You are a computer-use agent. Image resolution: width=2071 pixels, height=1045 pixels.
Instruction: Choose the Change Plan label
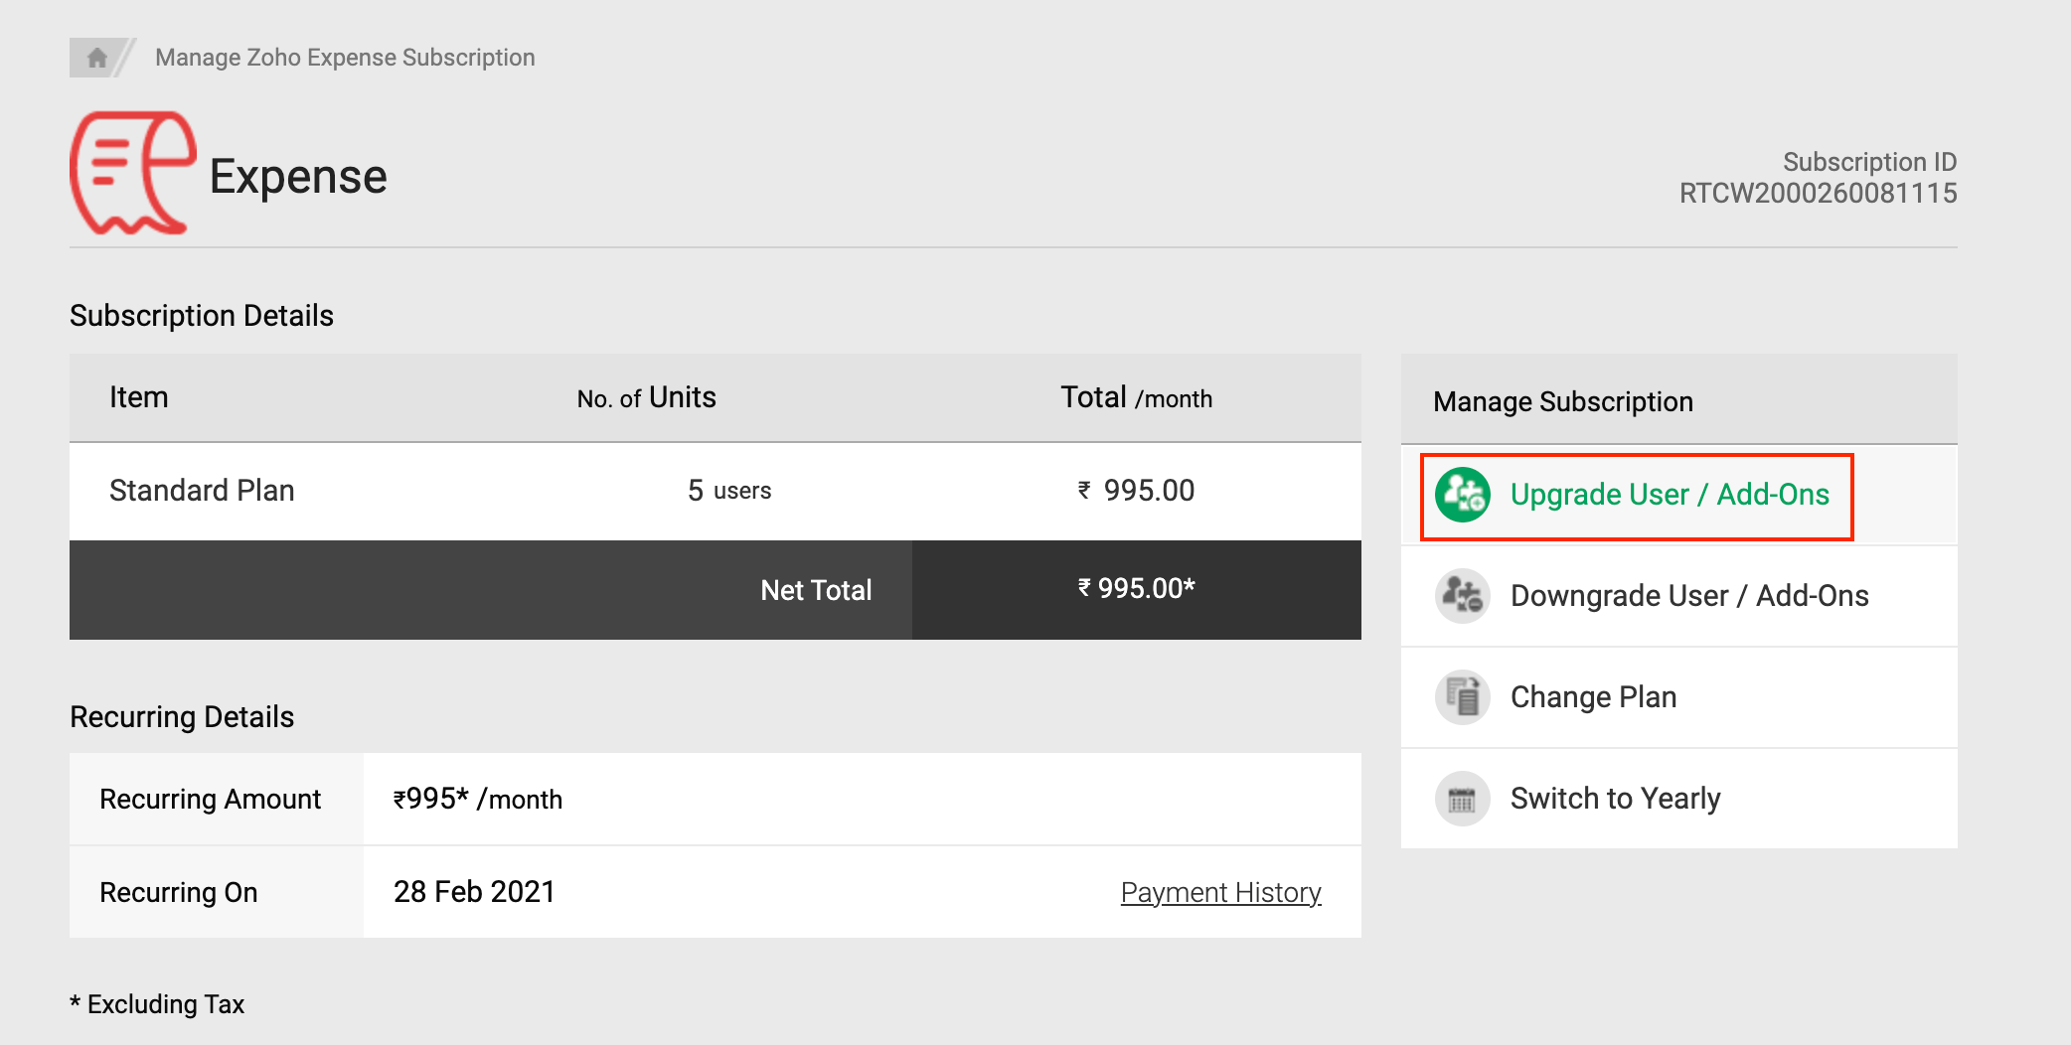pyautogui.click(x=1593, y=697)
